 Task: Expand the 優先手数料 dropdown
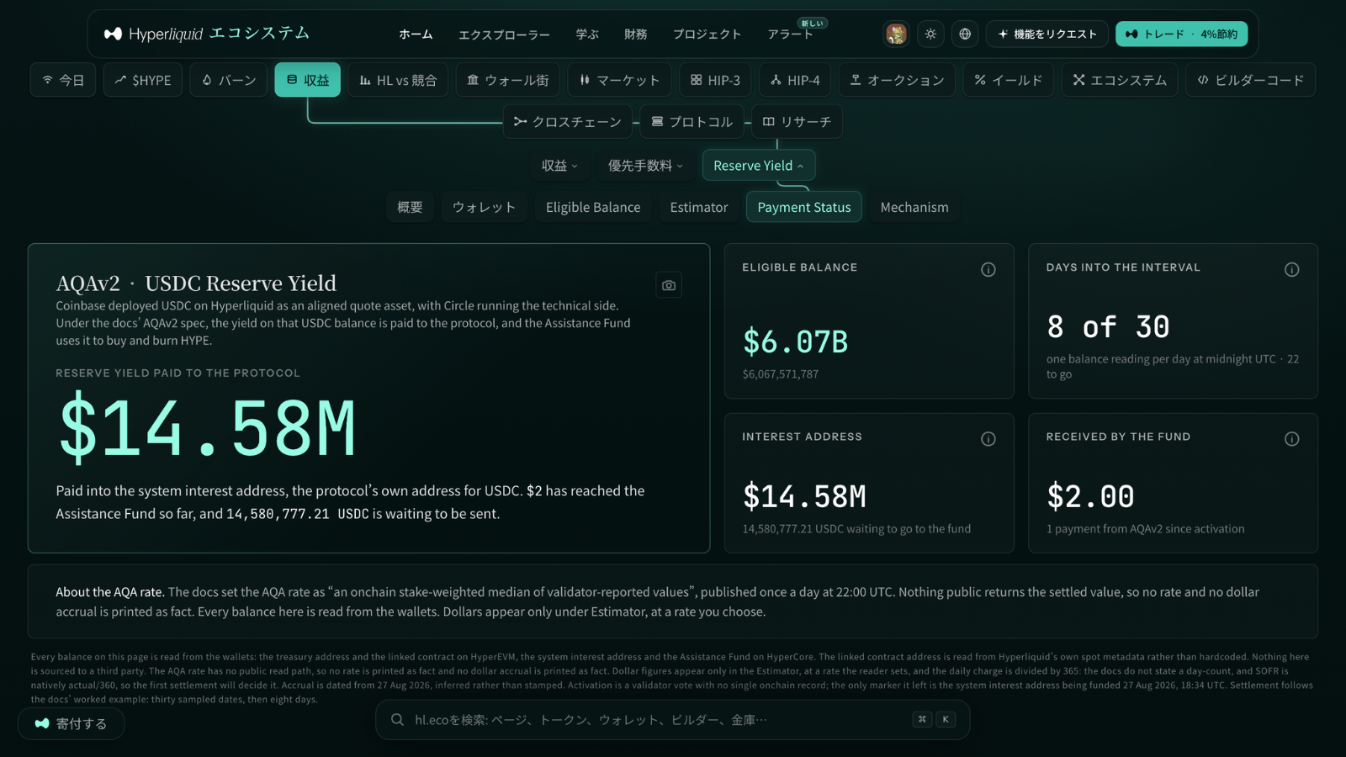point(645,166)
